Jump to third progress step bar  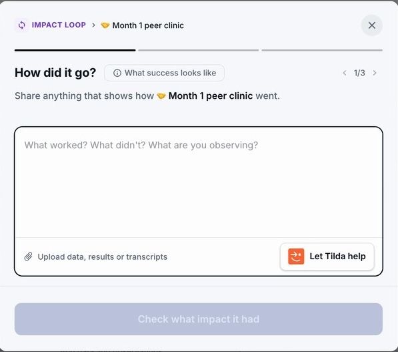[322, 50]
